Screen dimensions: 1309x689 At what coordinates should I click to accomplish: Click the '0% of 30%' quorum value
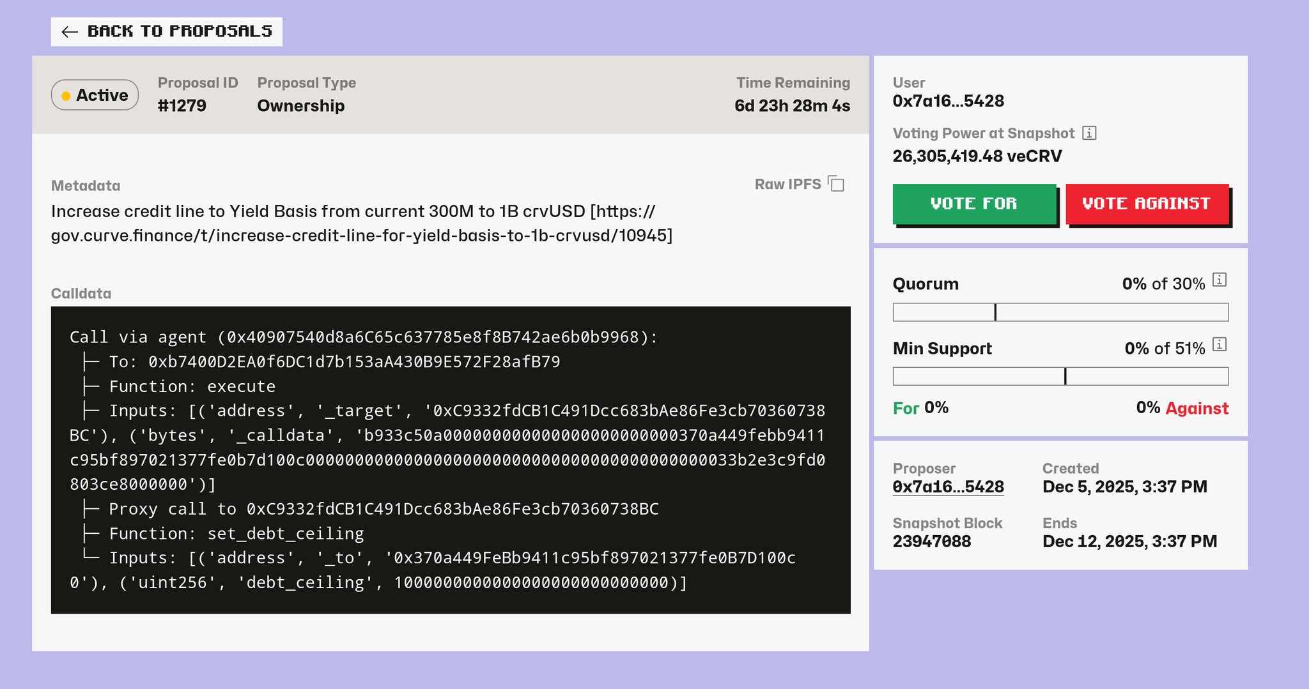pyautogui.click(x=1164, y=284)
